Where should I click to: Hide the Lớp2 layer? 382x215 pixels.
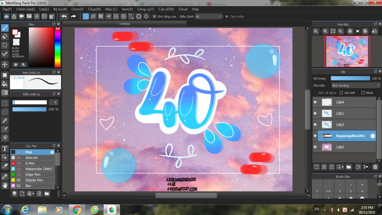tap(315, 147)
